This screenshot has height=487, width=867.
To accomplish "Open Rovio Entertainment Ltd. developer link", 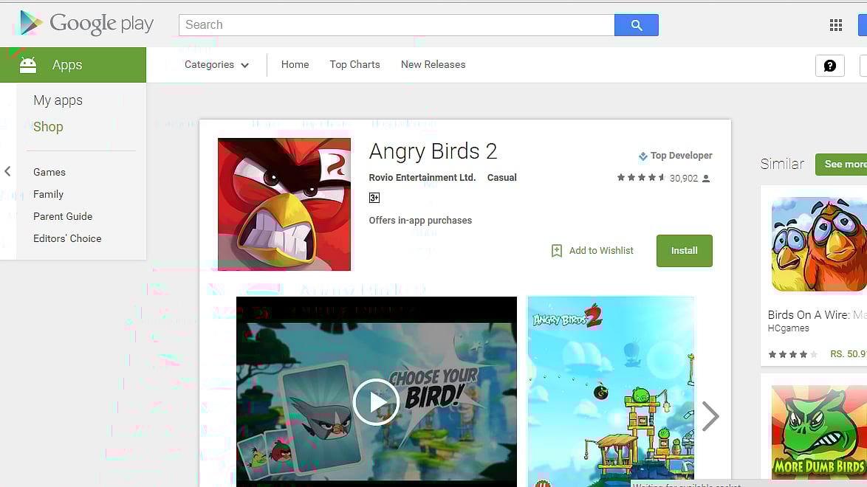I will tap(422, 178).
